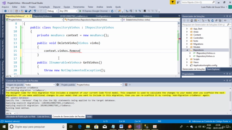The image size is (232, 130).
Task: Expand the Controllers folder
Action: click(187, 38)
